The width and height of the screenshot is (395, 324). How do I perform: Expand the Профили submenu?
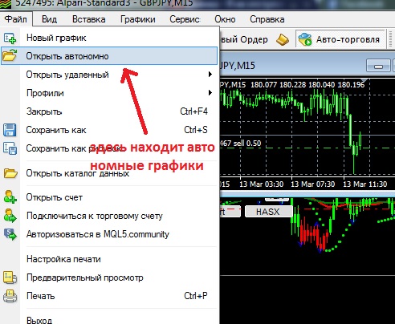point(109,93)
